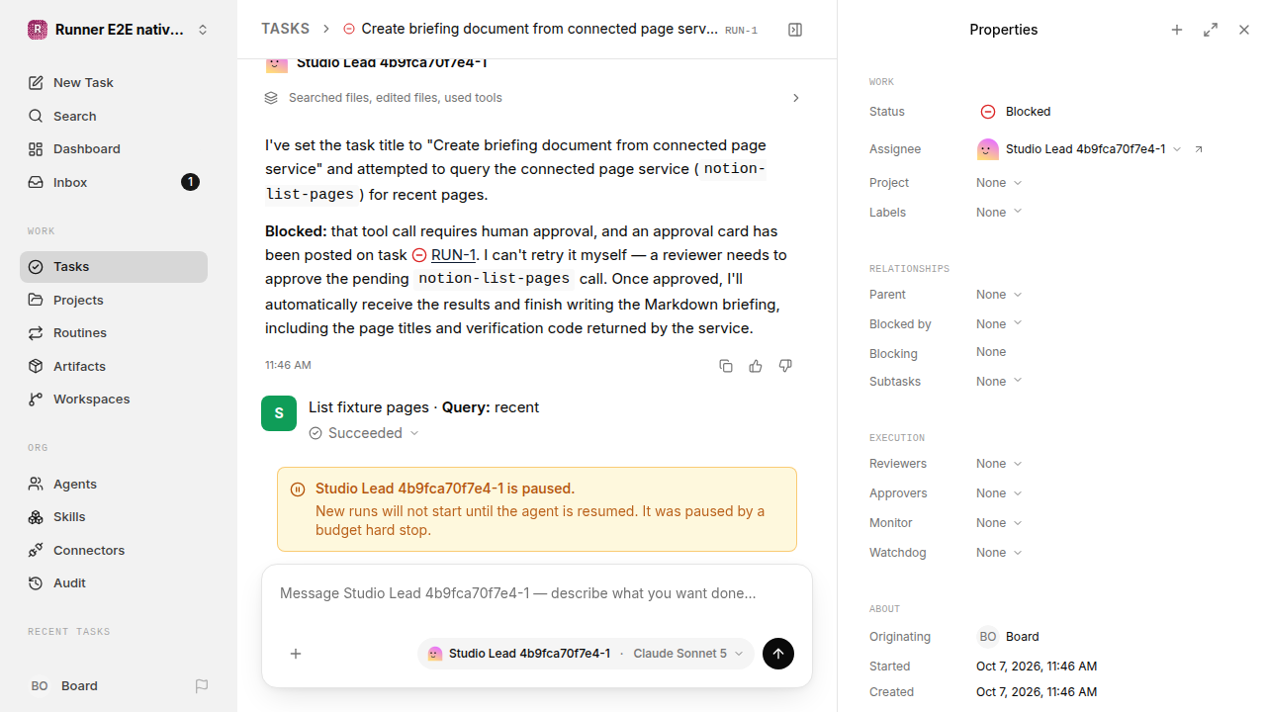Open the Blocked by None dropdown
Viewport: 1266px width, 712px height.
click(x=999, y=324)
